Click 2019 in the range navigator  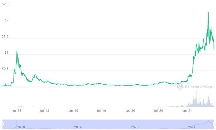pyautogui.click(x=78, y=127)
